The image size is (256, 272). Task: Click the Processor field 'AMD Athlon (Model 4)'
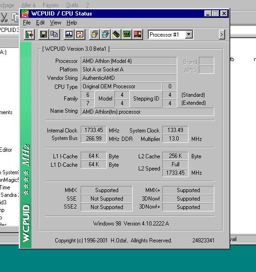click(x=128, y=61)
